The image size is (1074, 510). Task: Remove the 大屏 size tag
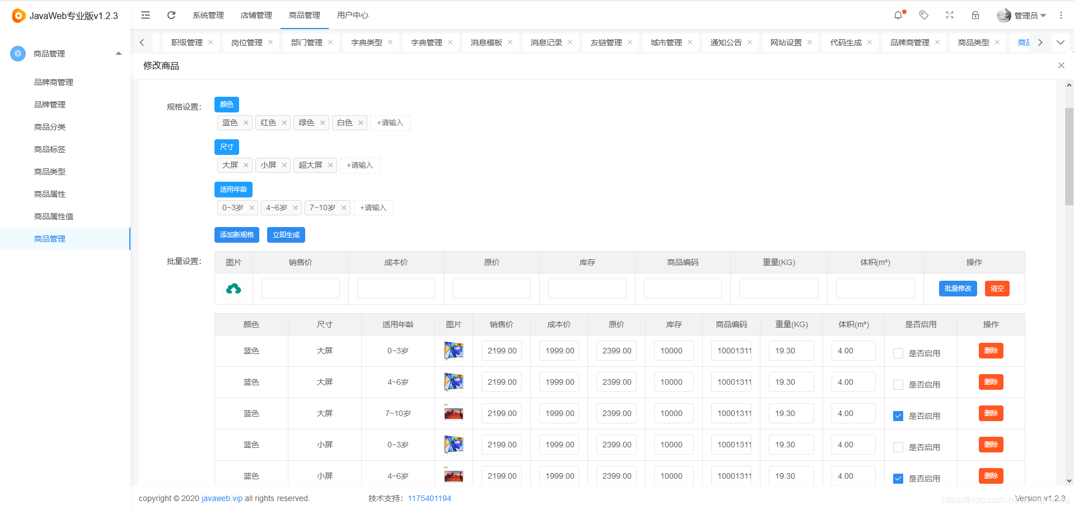point(246,165)
